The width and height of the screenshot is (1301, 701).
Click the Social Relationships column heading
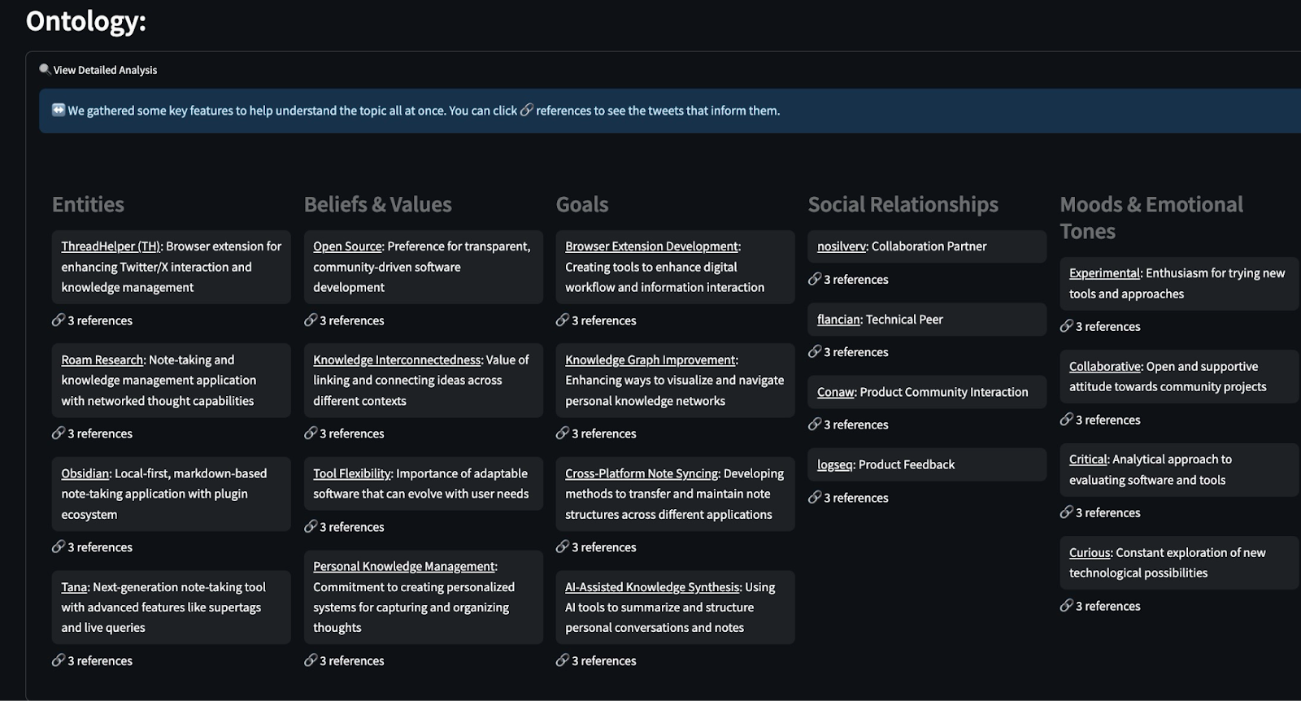(x=903, y=205)
